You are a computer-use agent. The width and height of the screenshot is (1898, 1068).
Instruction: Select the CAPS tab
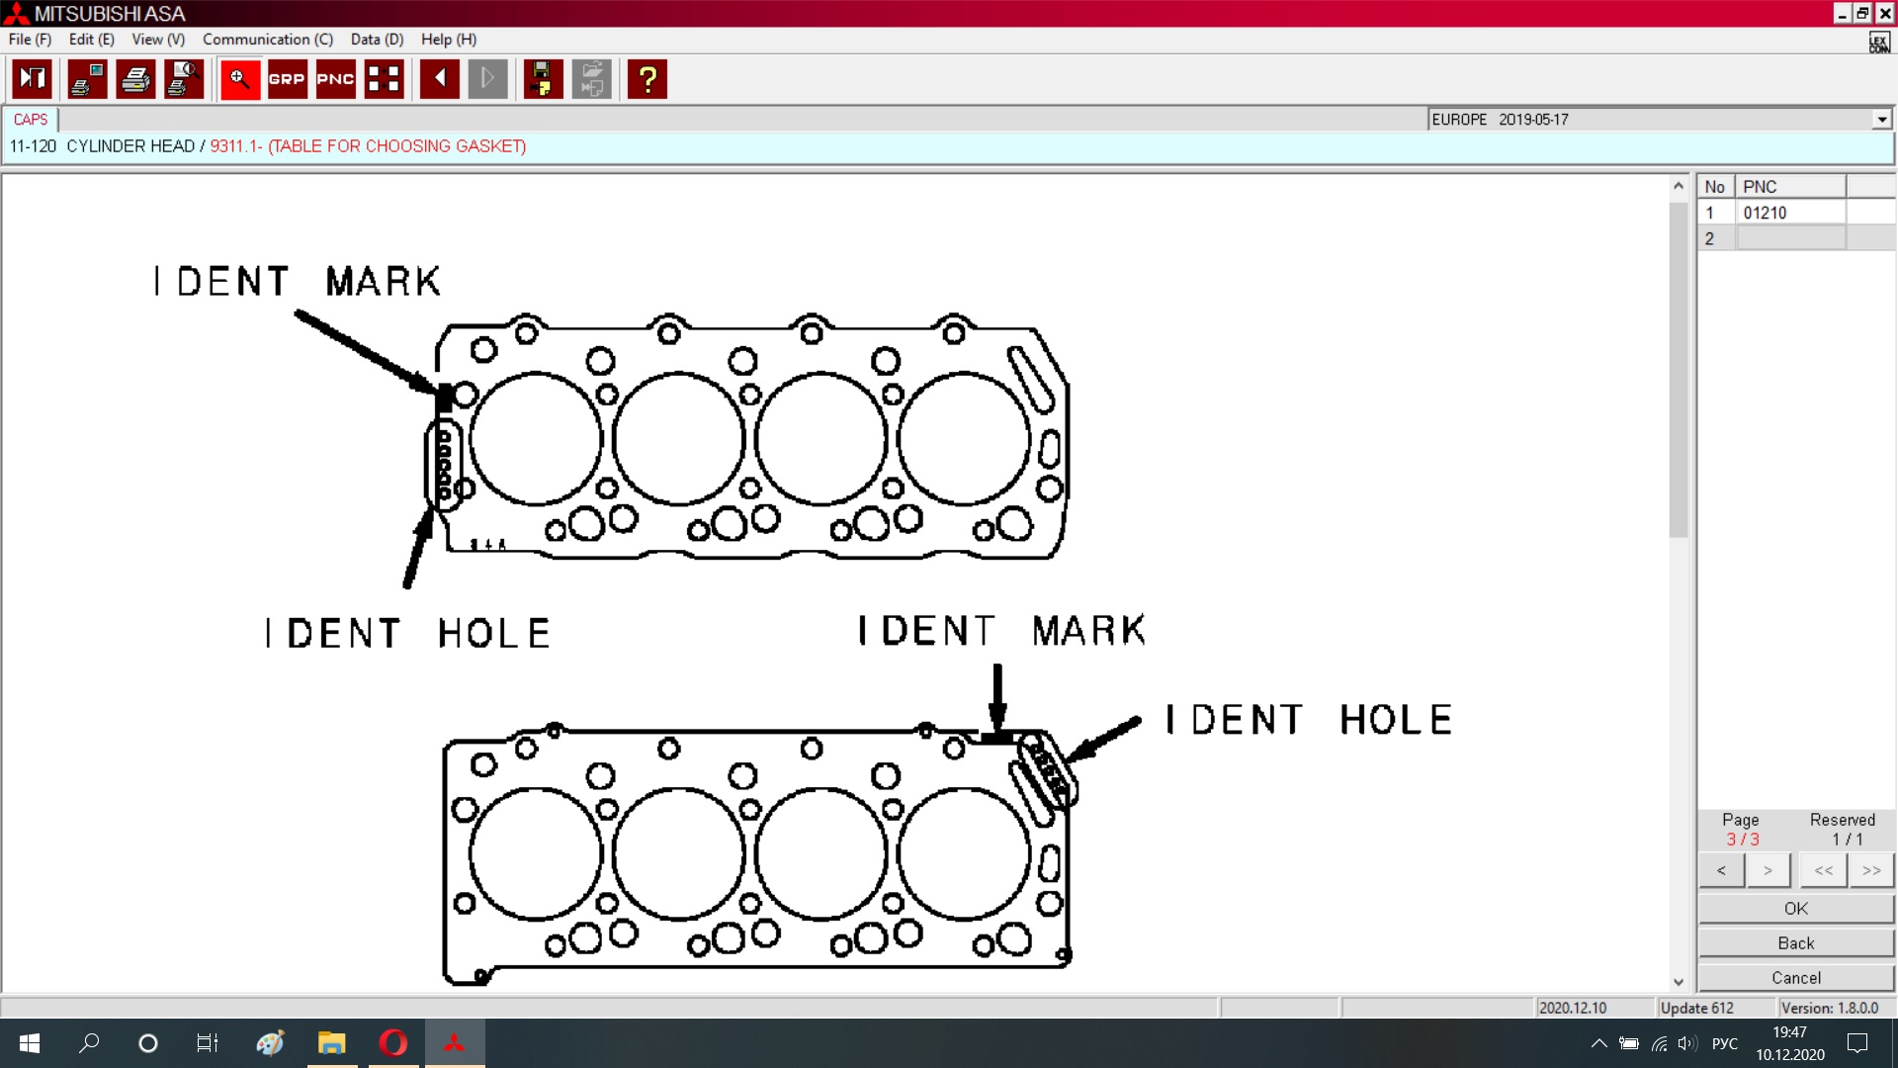click(x=31, y=120)
